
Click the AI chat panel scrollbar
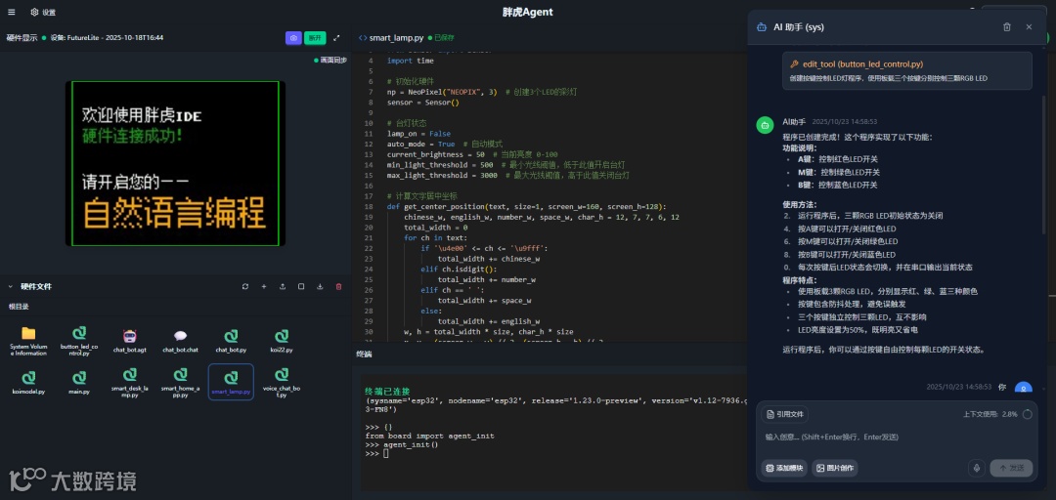(x=1044, y=165)
